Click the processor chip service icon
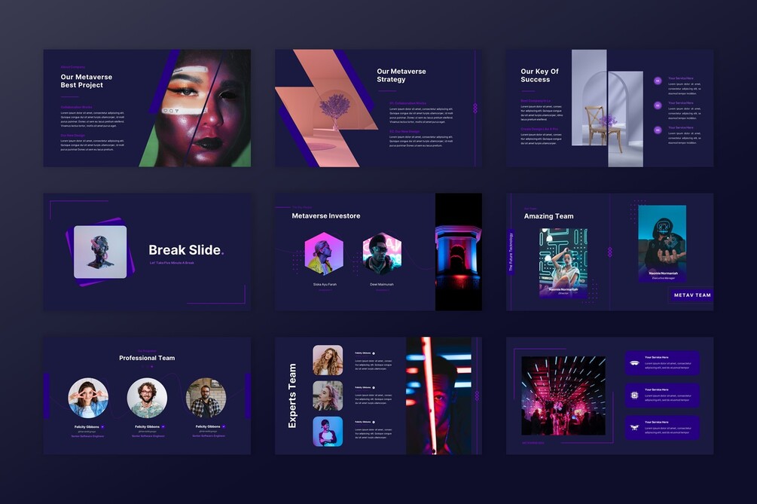The image size is (757, 504). 634,396
